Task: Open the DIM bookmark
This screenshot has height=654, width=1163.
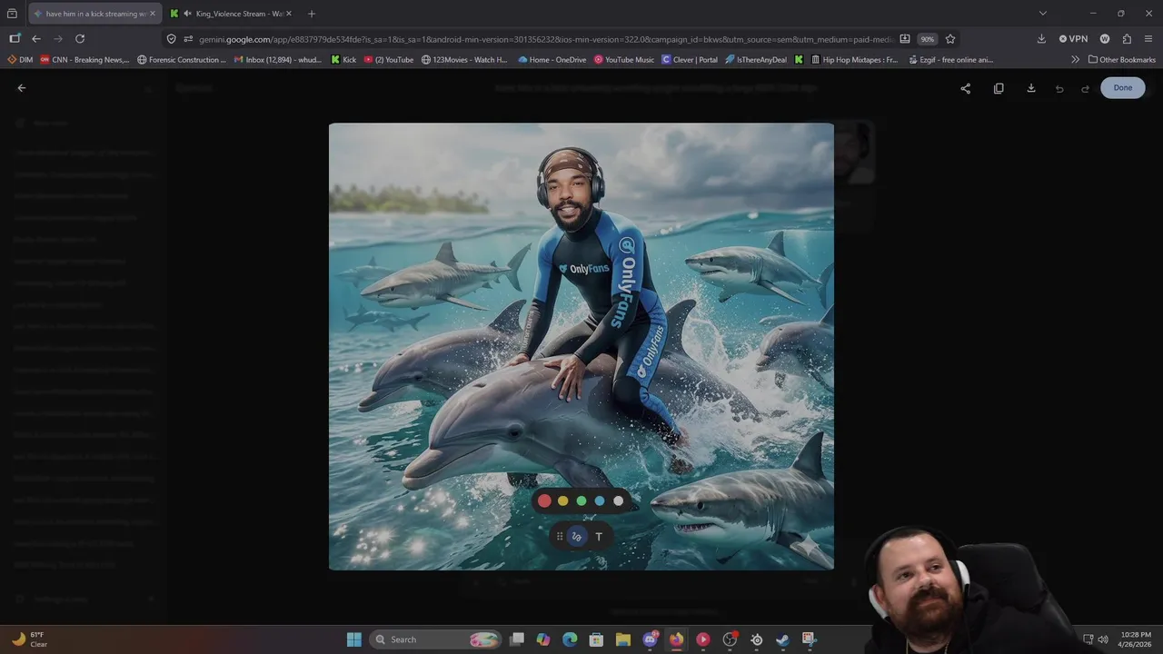Action: [20, 60]
